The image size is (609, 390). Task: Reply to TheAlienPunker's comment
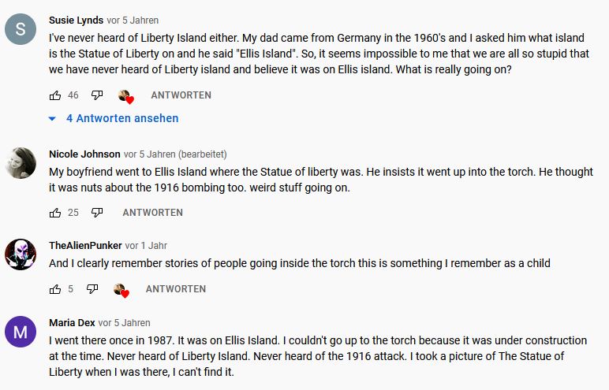[176, 289]
